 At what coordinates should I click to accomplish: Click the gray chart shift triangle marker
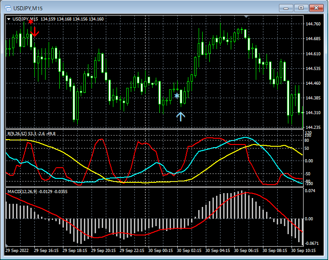tap(246, 17)
